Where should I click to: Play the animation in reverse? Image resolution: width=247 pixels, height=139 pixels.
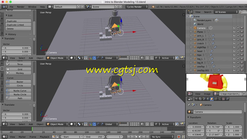pos(136,137)
